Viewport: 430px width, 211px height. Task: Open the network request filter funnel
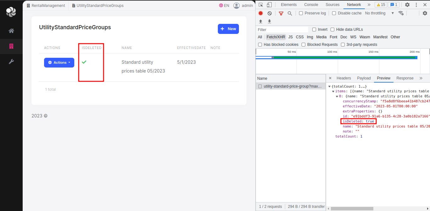pyautogui.click(x=281, y=13)
